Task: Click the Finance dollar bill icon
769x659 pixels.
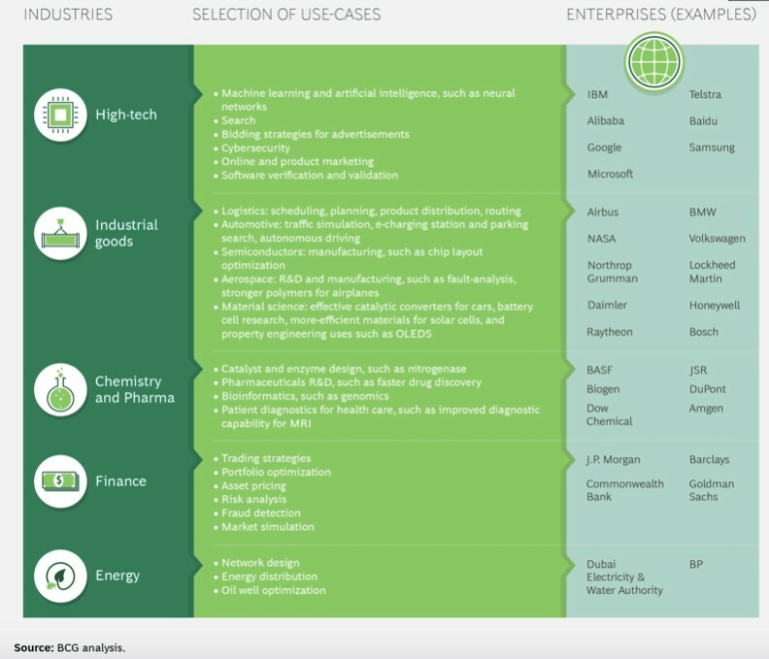Action: 60,481
